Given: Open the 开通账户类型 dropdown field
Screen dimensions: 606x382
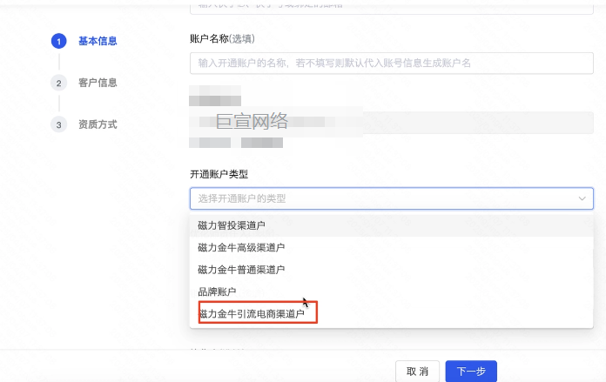Looking at the screenshot, I should tap(392, 198).
